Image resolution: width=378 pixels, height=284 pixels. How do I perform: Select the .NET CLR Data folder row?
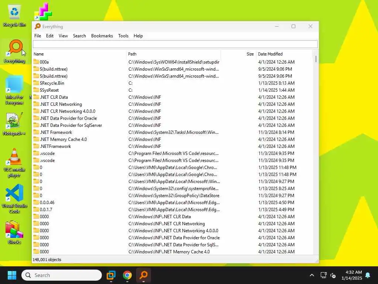(x=173, y=97)
